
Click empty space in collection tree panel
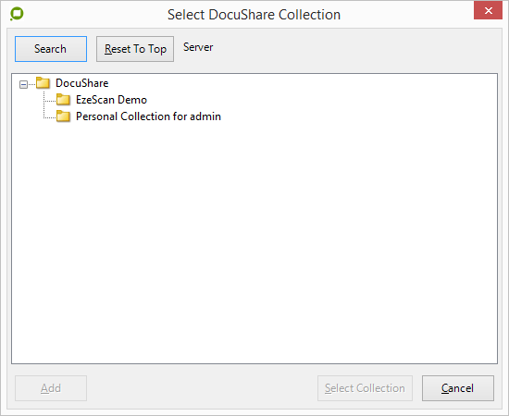(254, 243)
